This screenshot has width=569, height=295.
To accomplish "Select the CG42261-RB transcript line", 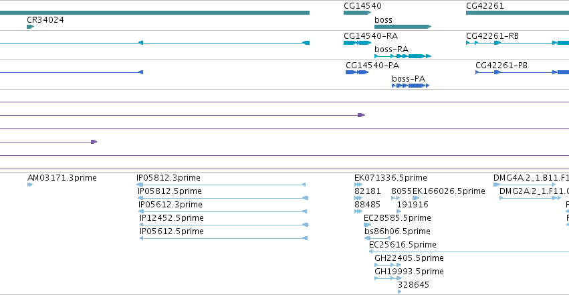I will click(x=518, y=43).
